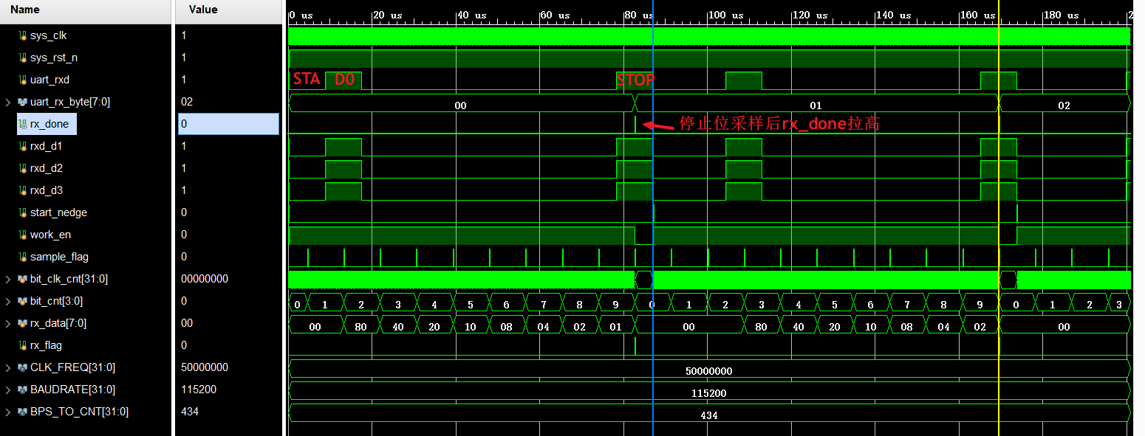Expand the uart_rx_byte[7:0] bus
Image resolution: width=1145 pixels, height=436 pixels.
[x=8, y=102]
